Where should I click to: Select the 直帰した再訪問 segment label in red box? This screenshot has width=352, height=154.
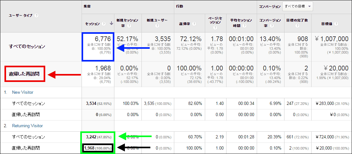click(x=24, y=74)
